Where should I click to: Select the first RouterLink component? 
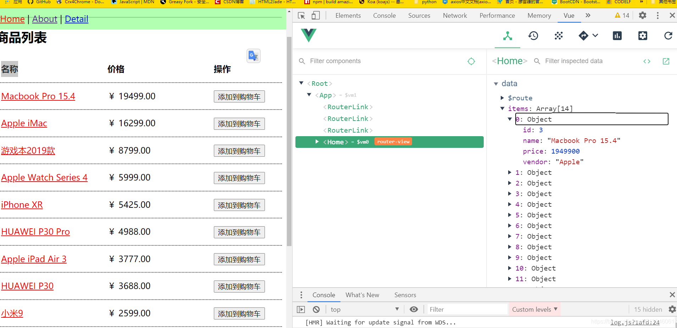click(348, 107)
